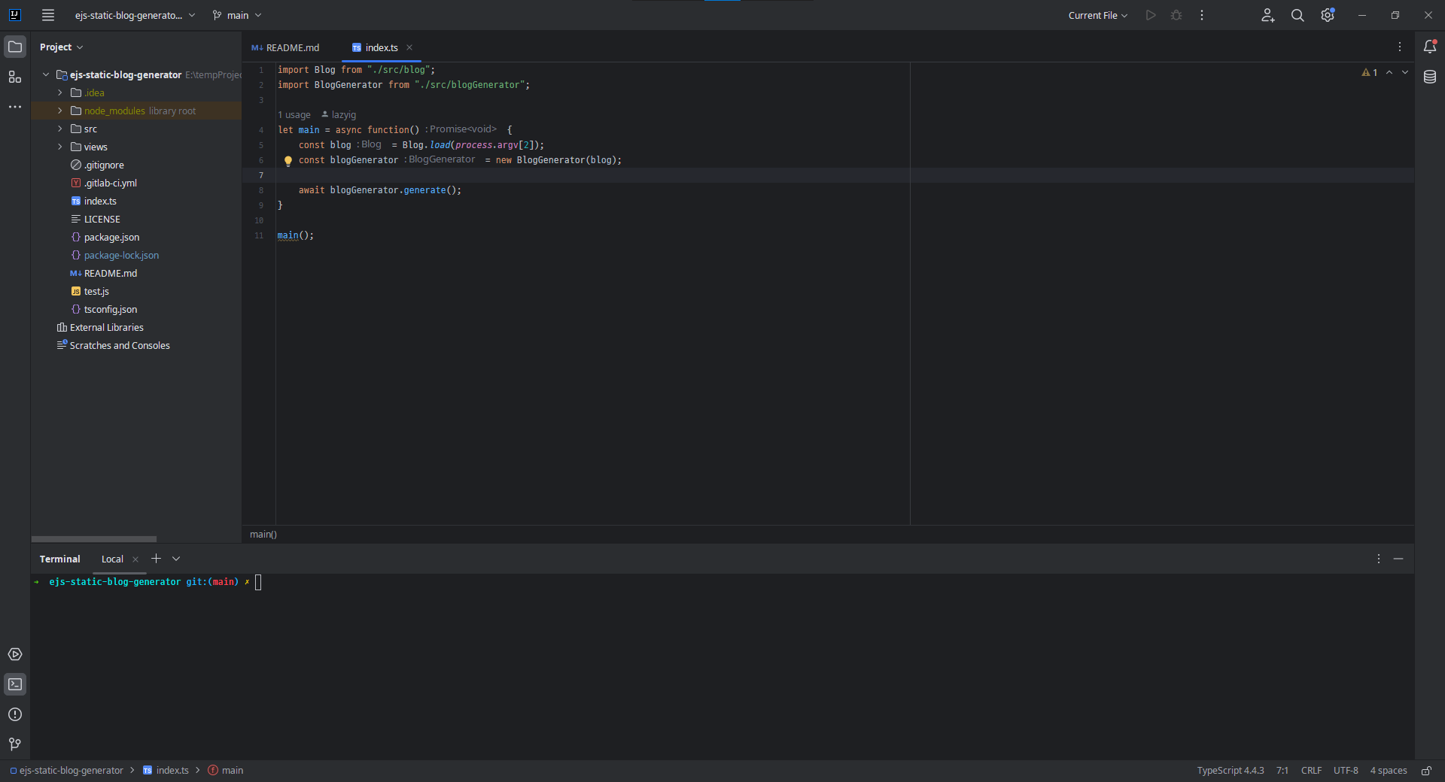Click the CRLF line separator button

coord(1311,771)
